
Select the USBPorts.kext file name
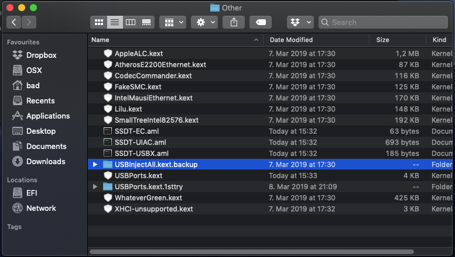click(x=138, y=176)
